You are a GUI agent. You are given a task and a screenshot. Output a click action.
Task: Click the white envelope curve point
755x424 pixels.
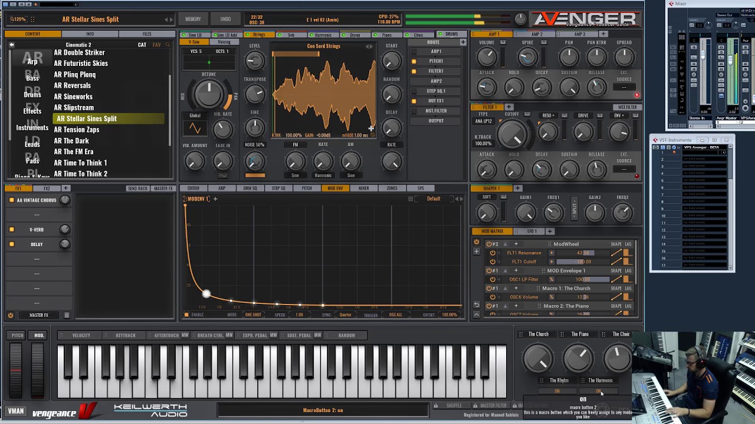pos(206,294)
